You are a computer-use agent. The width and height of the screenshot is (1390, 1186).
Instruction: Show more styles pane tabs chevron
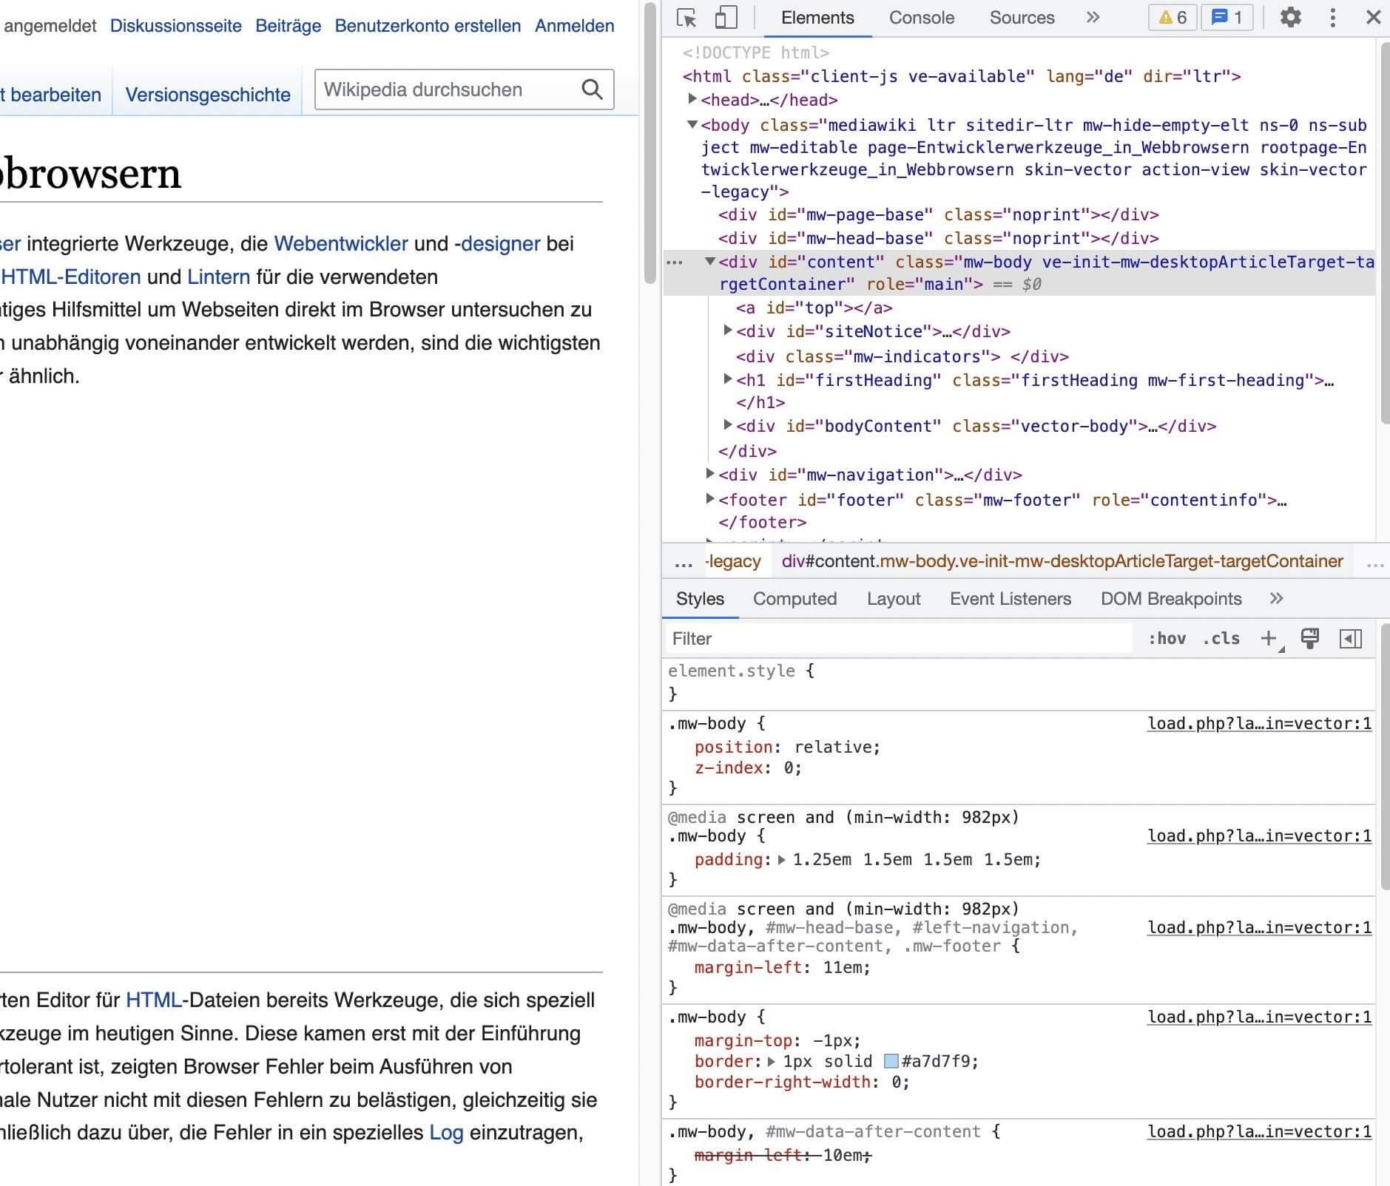click(1276, 598)
